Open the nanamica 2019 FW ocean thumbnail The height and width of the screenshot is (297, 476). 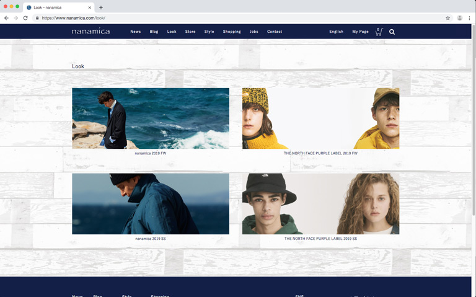click(x=151, y=118)
